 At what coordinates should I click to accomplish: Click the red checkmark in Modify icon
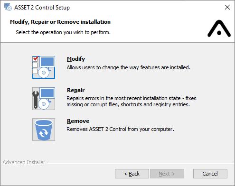[36, 58]
